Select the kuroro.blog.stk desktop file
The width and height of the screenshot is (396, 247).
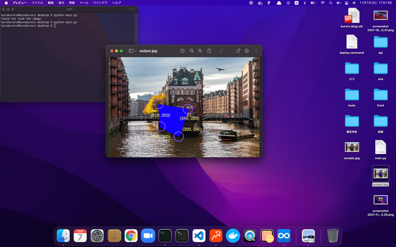coord(352,15)
